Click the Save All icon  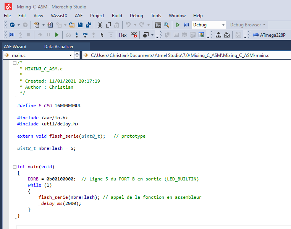[x=89, y=25]
